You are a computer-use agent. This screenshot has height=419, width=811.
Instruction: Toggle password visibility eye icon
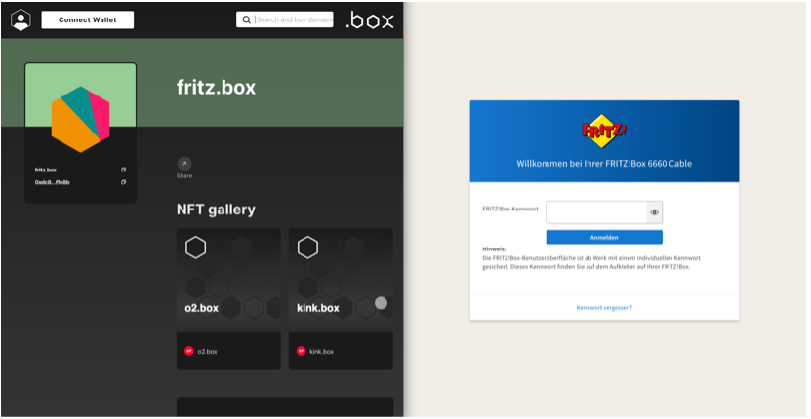[654, 212]
